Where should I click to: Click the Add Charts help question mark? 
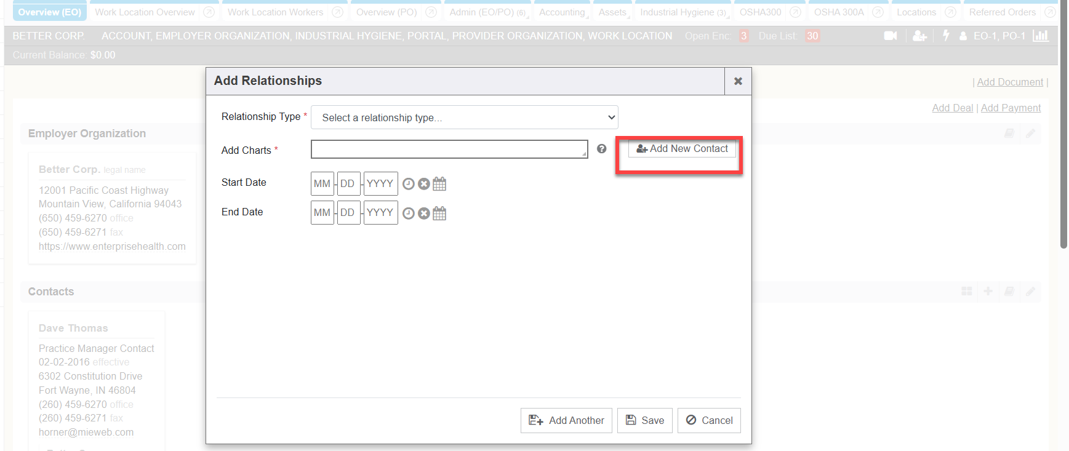point(601,149)
